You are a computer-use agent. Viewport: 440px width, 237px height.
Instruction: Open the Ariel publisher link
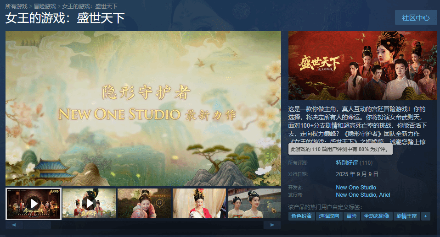pos(384,195)
